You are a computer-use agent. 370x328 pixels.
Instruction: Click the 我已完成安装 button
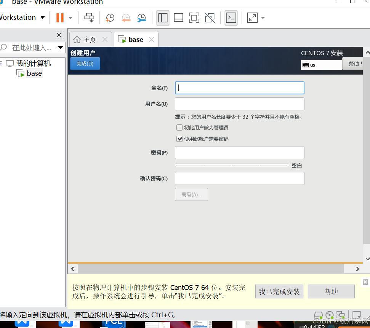point(279,292)
